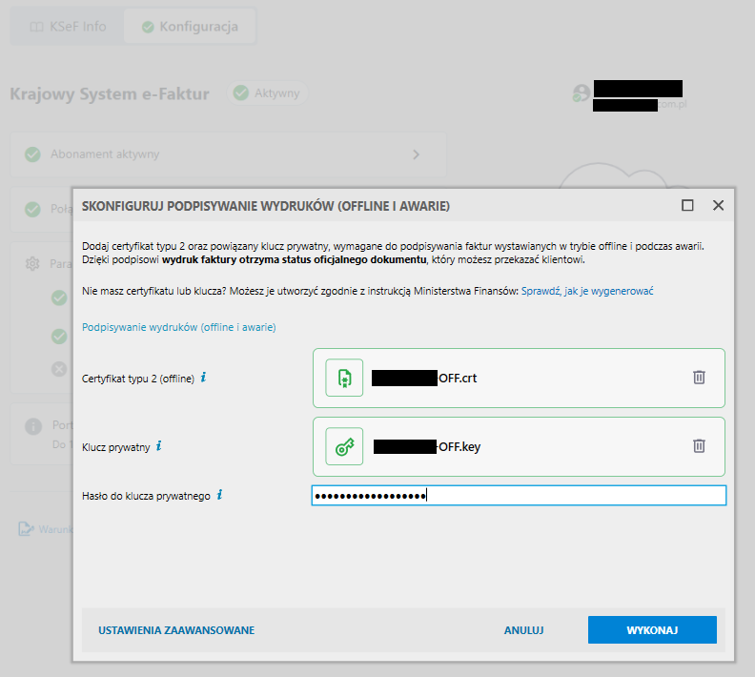
Task: Show info for Certyfikat typu 2 (offline)
Action: (203, 378)
